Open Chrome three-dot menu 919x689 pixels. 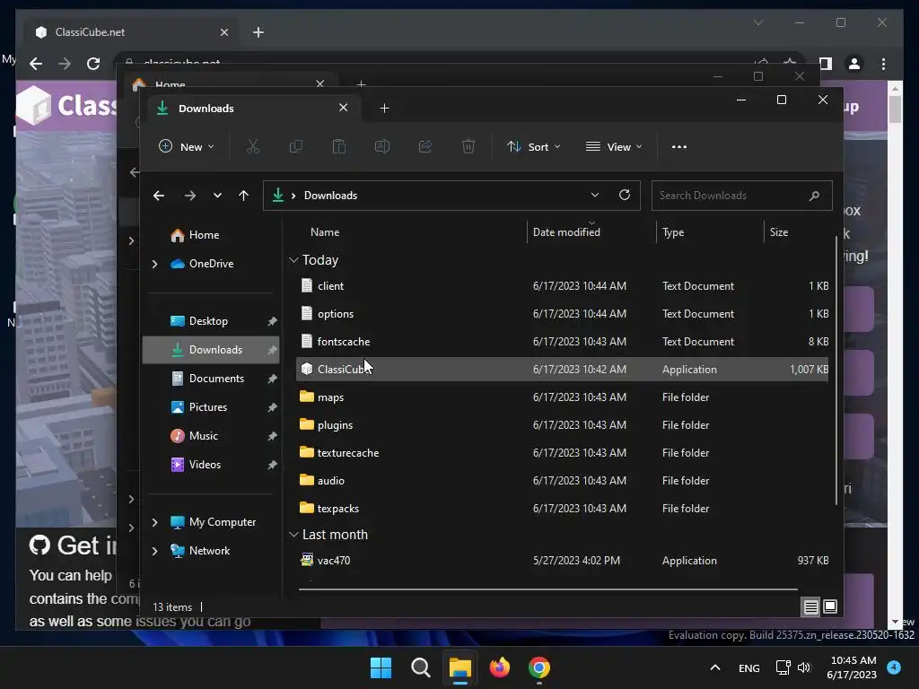point(883,64)
